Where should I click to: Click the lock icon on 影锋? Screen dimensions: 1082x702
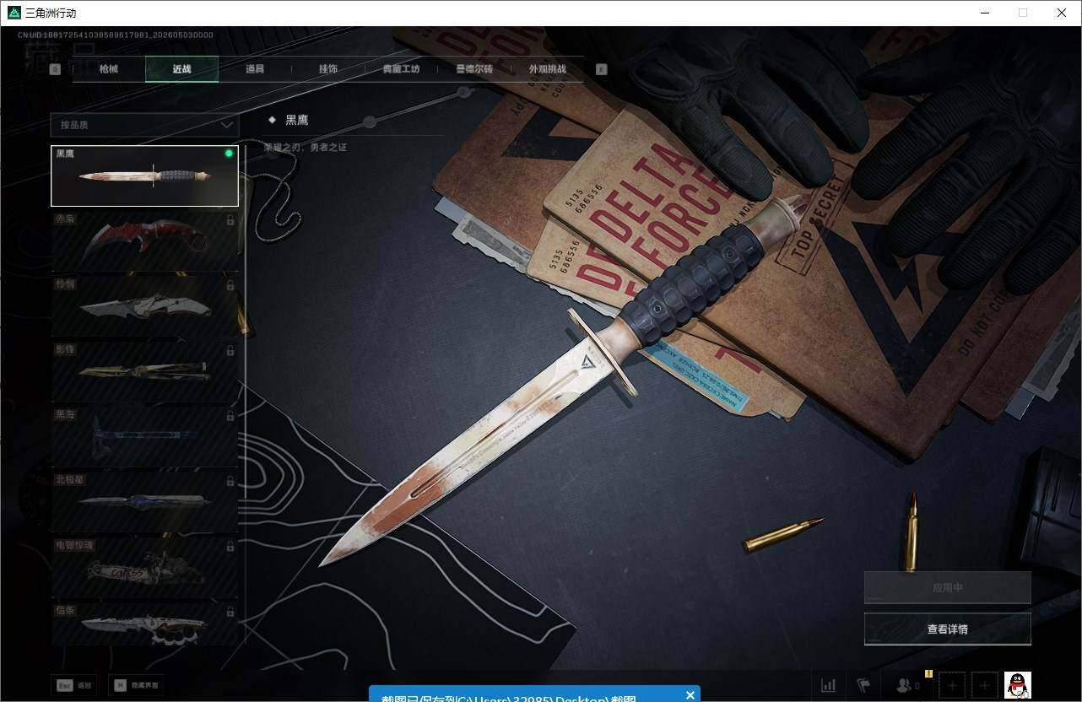230,351
